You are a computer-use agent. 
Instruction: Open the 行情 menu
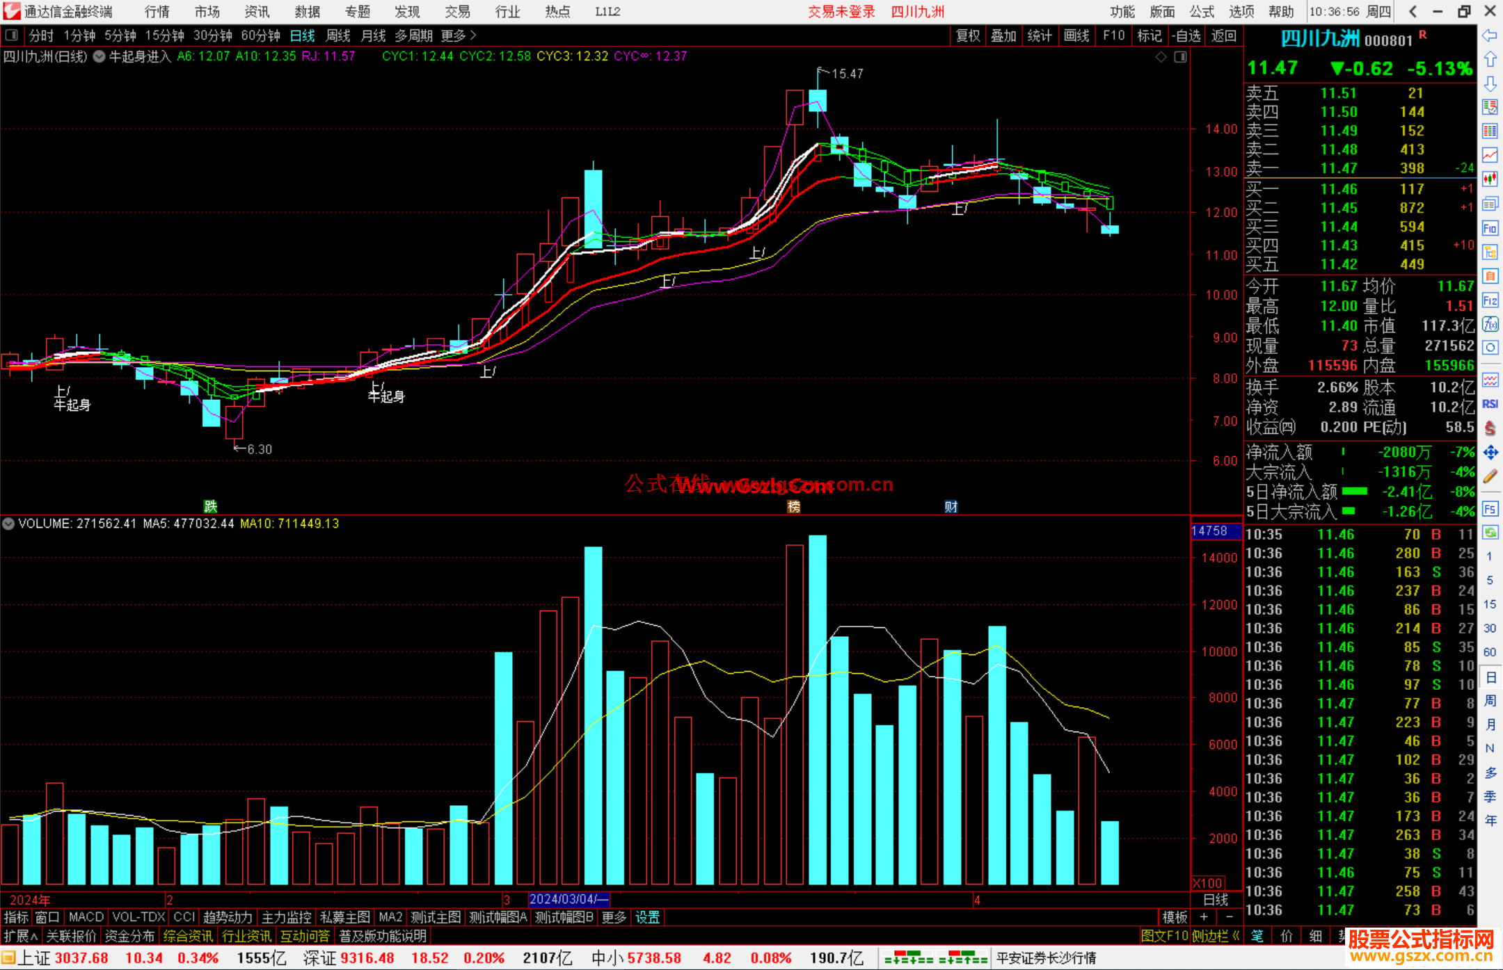point(157,12)
